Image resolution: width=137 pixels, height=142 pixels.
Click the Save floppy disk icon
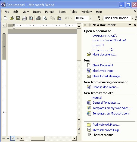[x=18, y=18]
